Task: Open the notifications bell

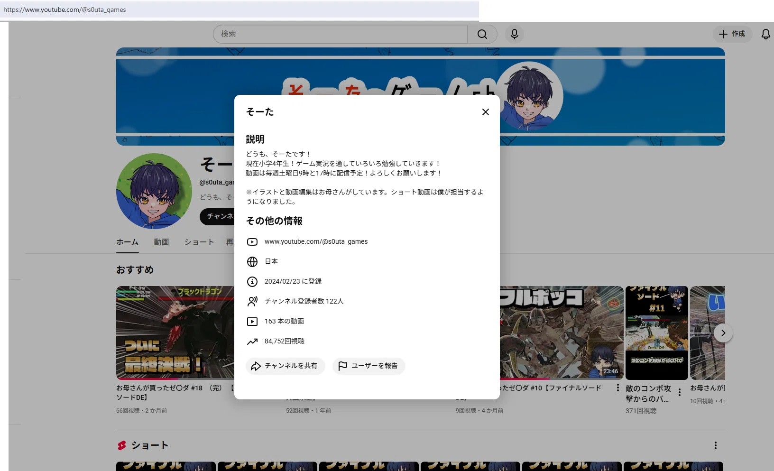Action: (x=765, y=34)
